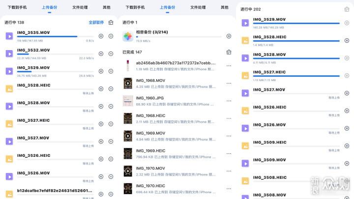Cancel upload of IMG_3535.MOV
The image size is (354, 199).
pos(101,36)
